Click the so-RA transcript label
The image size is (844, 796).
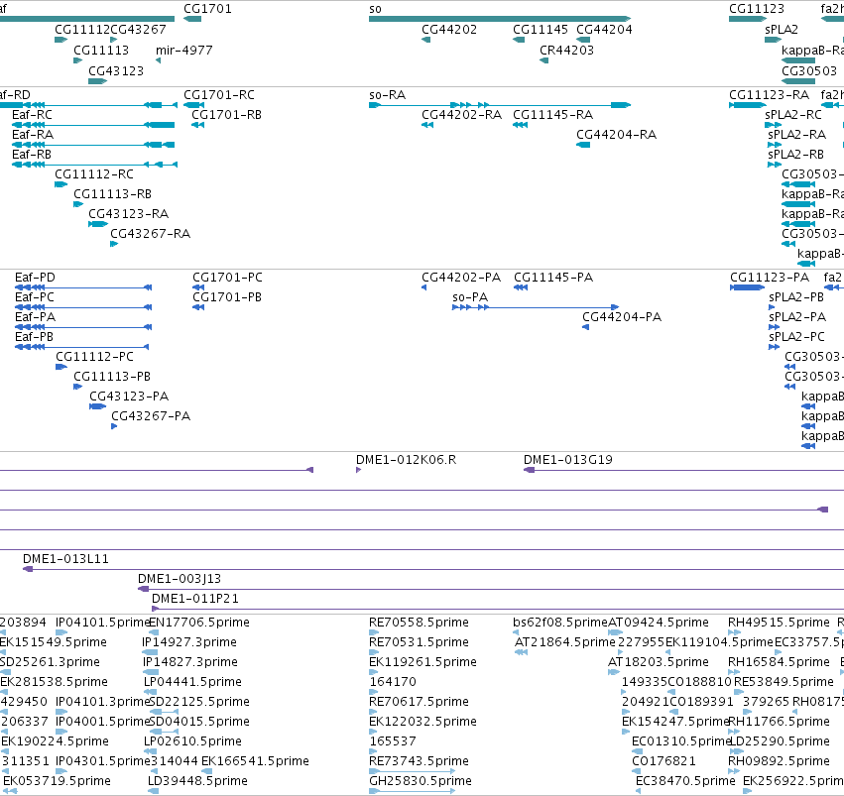tap(387, 94)
